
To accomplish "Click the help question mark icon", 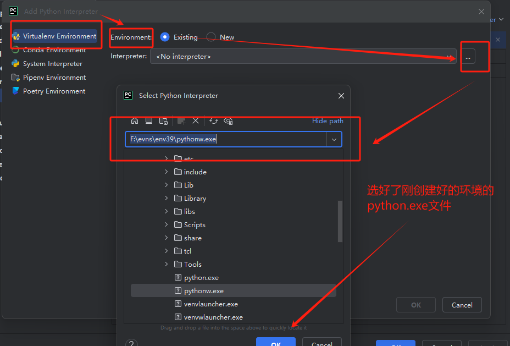I will click(x=131, y=343).
